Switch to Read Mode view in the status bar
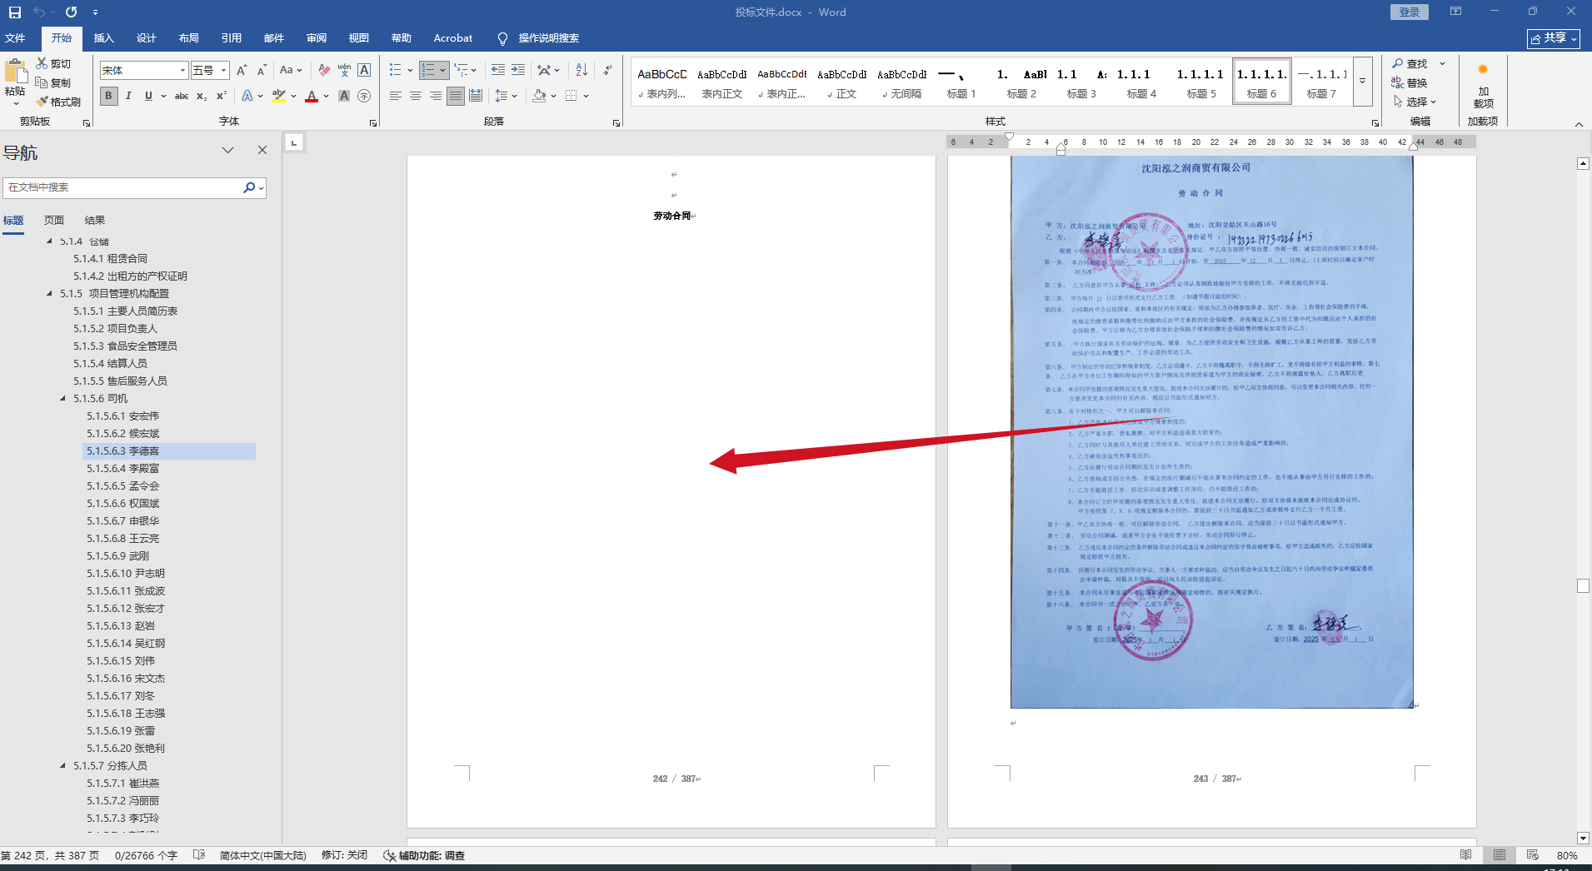Viewport: 1592px width, 871px height. click(x=1465, y=855)
